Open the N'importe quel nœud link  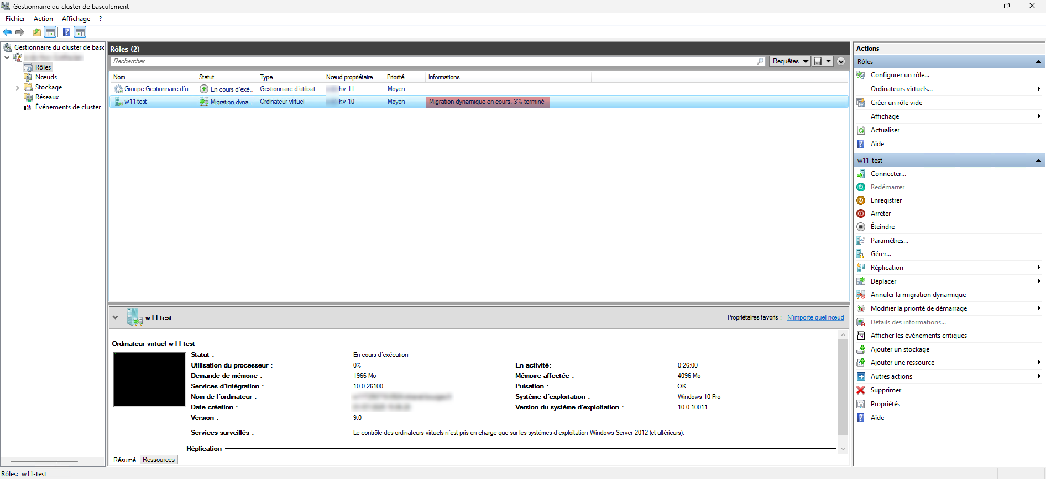(x=815, y=317)
